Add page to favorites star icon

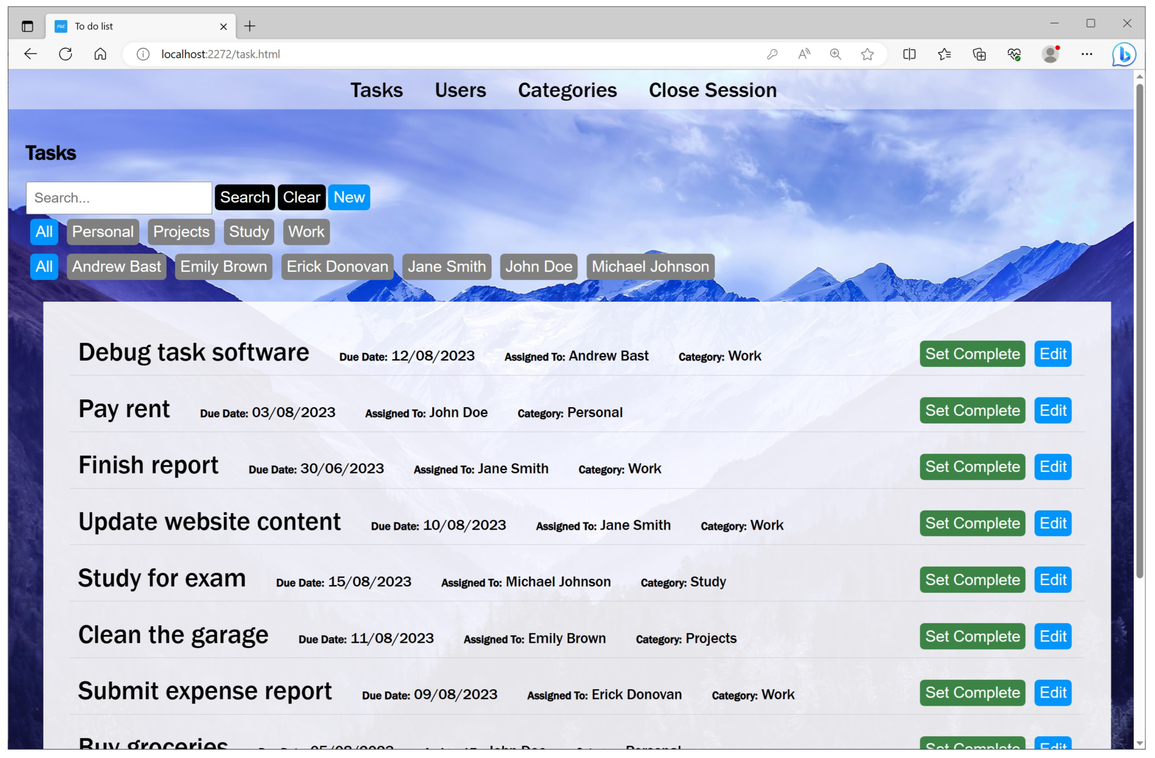tap(867, 54)
